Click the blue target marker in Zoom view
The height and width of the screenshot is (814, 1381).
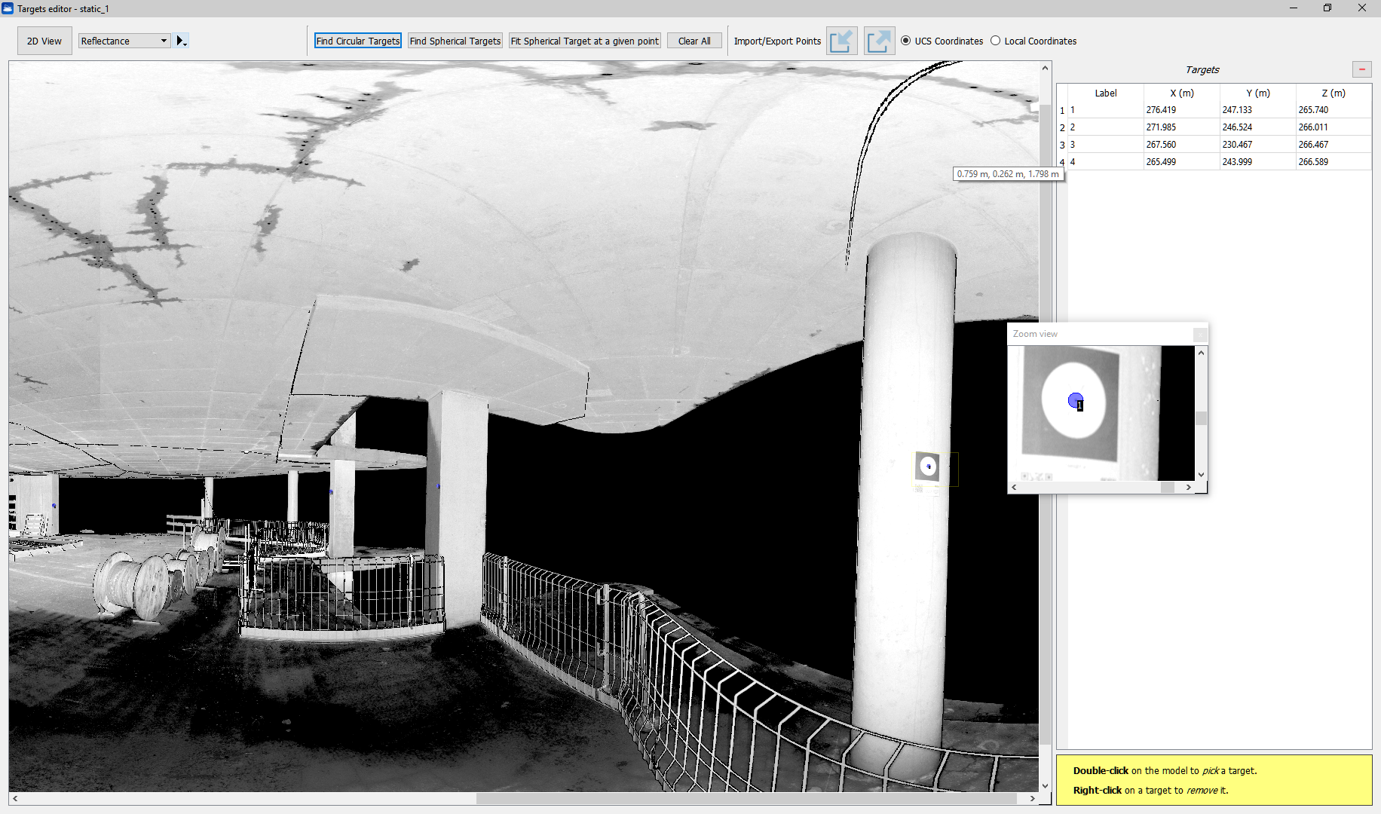click(x=1075, y=400)
